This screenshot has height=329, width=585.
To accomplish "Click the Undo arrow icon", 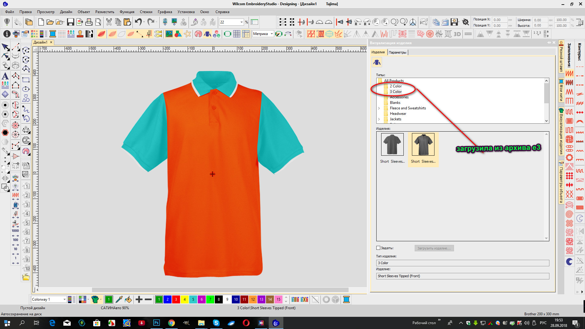I will pos(138,22).
